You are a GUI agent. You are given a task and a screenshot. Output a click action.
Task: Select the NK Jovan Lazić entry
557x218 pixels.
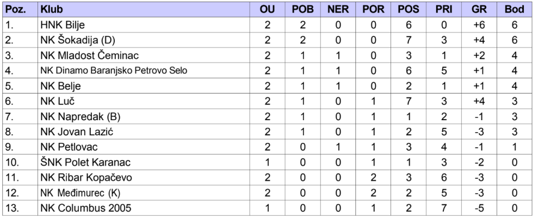tap(77, 132)
